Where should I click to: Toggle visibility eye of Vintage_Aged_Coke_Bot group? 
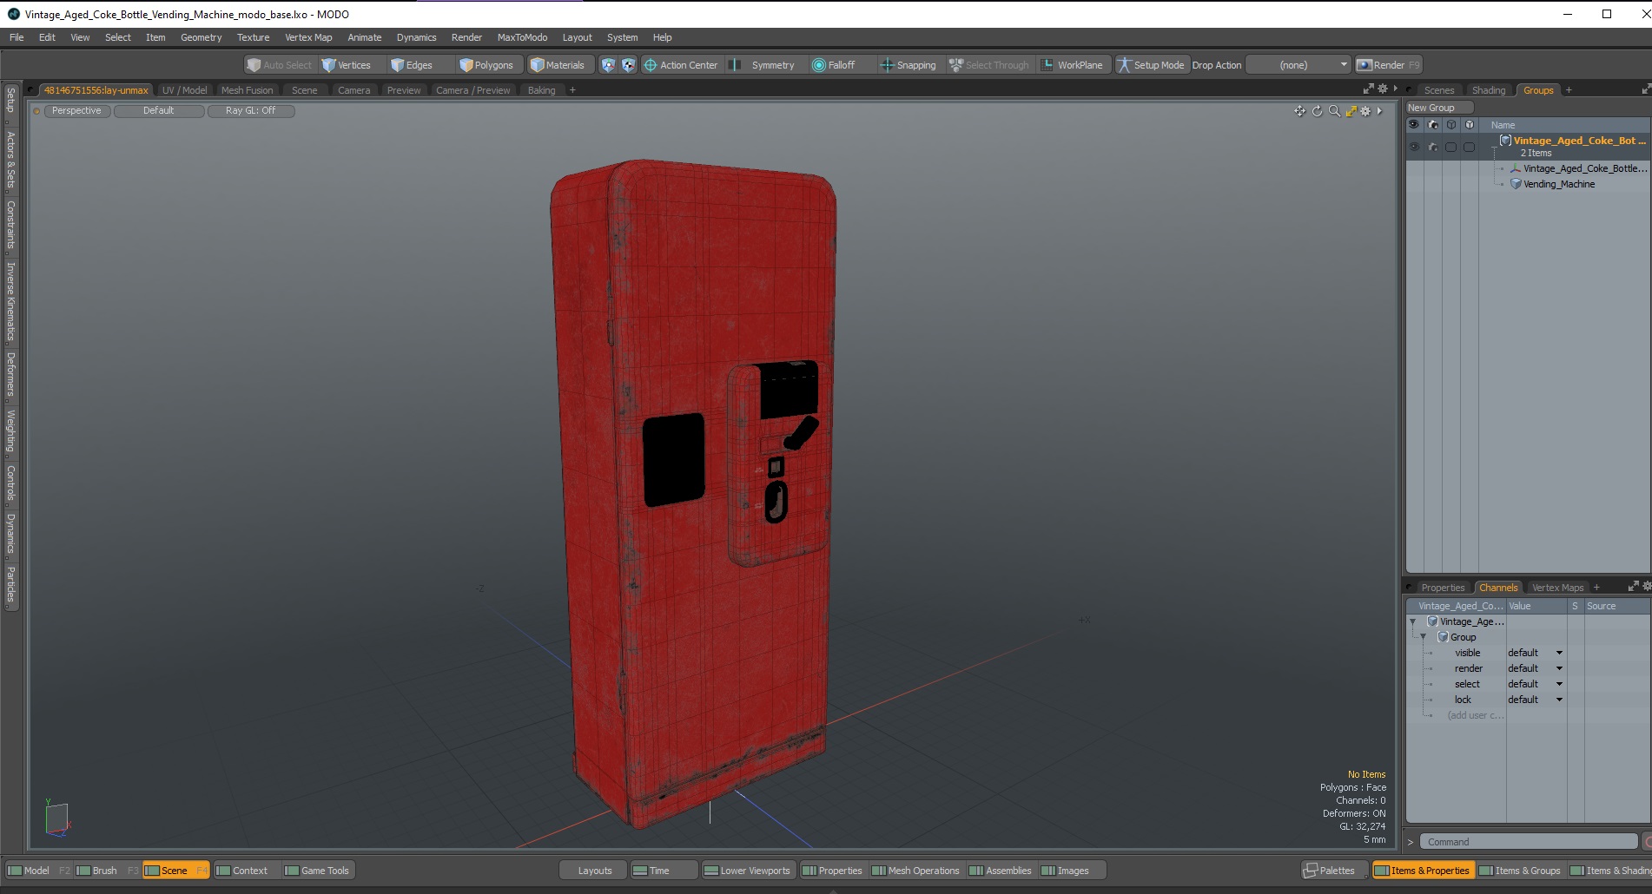tap(1414, 147)
